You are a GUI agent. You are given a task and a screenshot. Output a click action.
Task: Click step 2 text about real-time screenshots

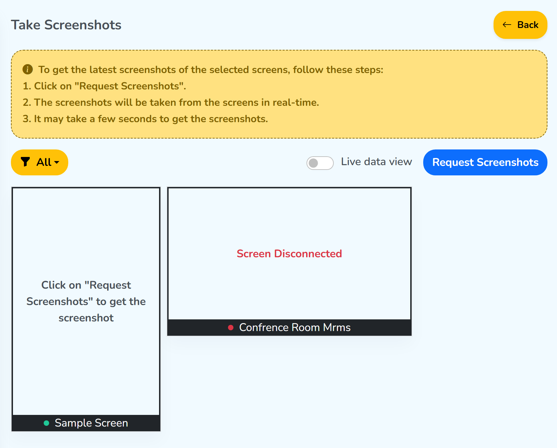tap(171, 102)
